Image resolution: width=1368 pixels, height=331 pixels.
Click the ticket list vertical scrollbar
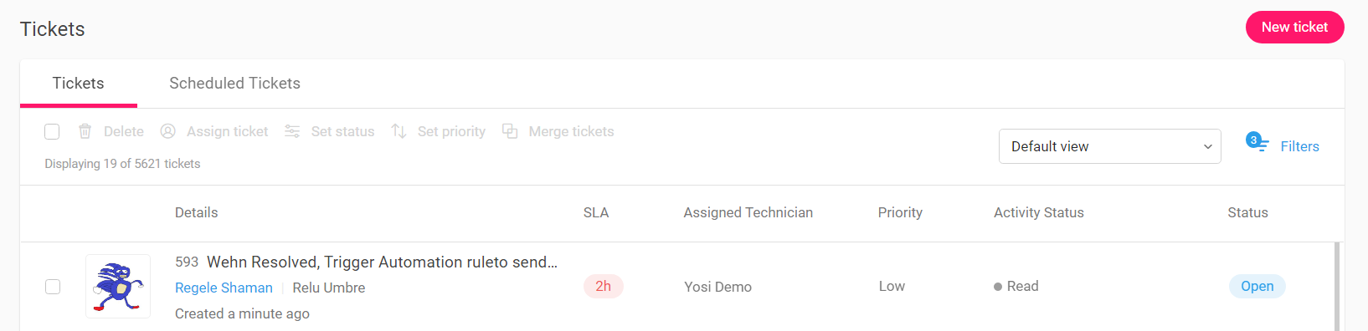[1337, 287]
